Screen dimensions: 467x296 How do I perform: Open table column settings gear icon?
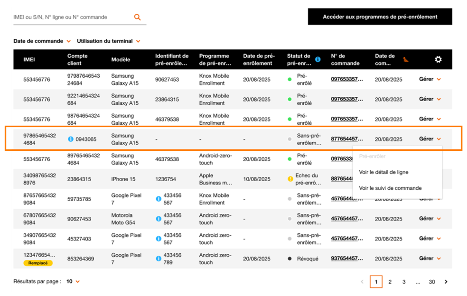(438, 59)
